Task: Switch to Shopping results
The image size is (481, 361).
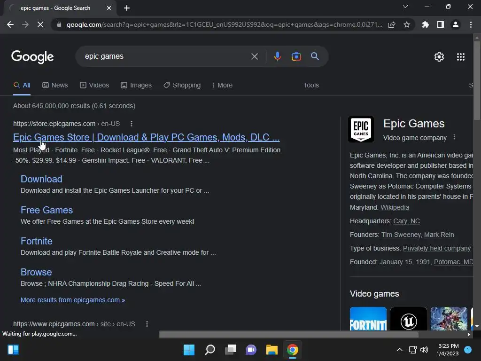Action: pos(182,86)
